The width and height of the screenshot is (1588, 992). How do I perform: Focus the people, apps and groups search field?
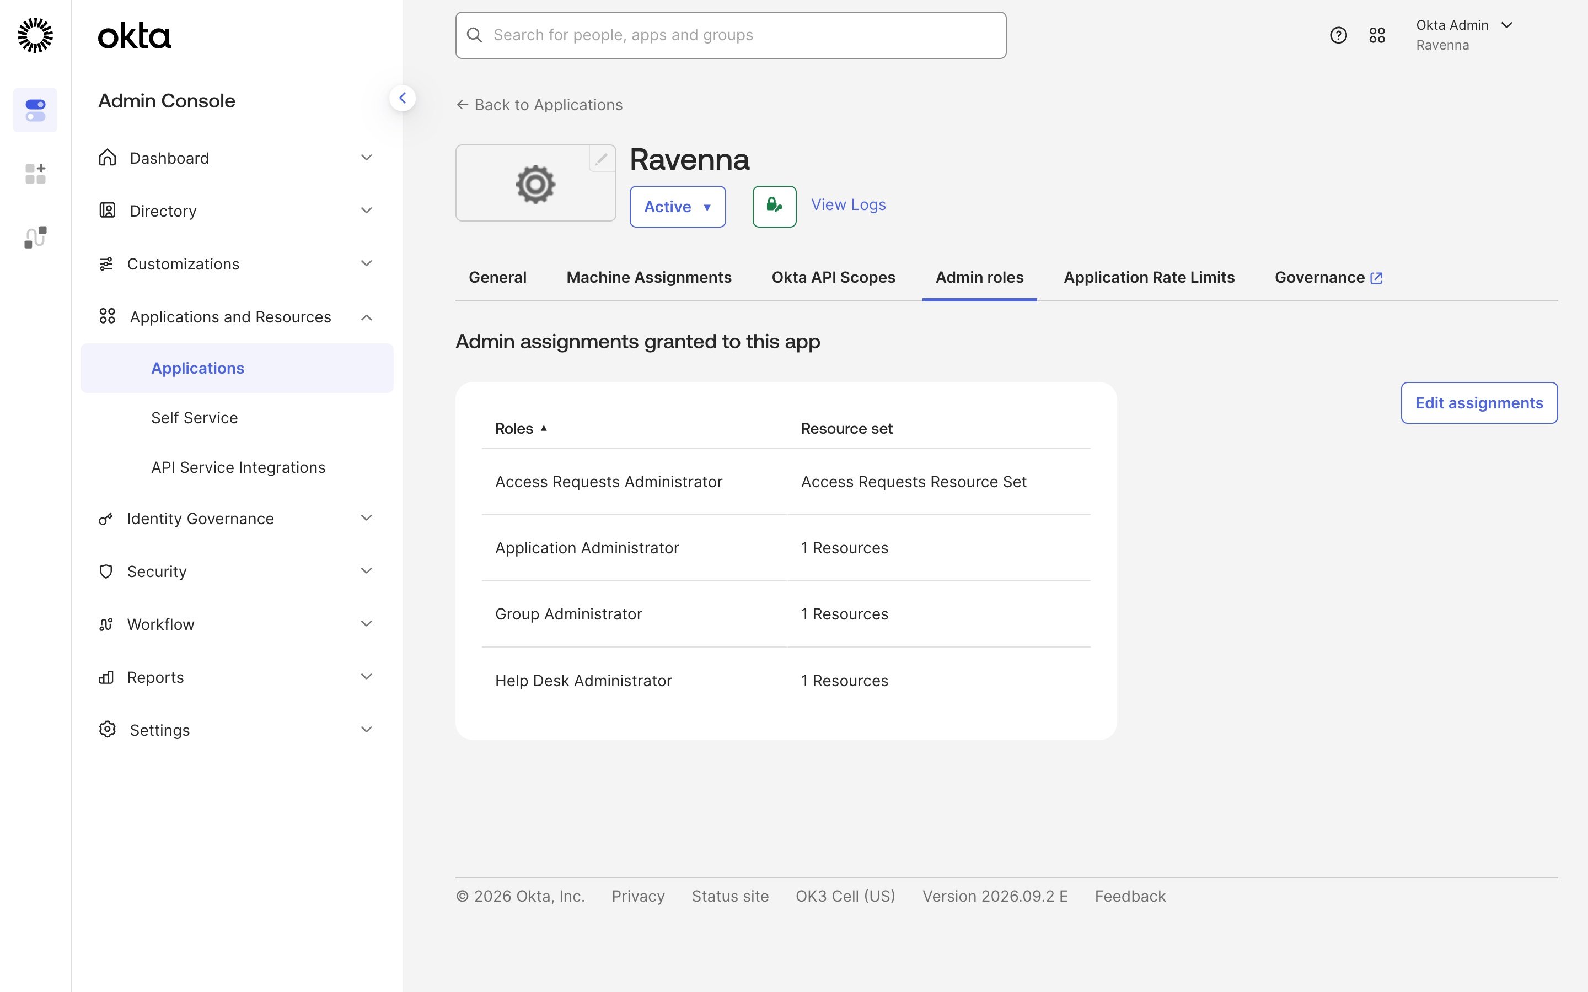(x=731, y=35)
